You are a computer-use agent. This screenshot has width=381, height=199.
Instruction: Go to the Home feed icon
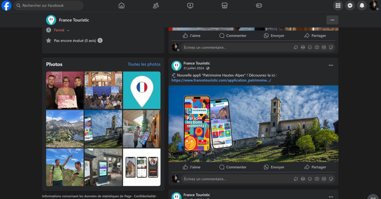(x=122, y=5)
